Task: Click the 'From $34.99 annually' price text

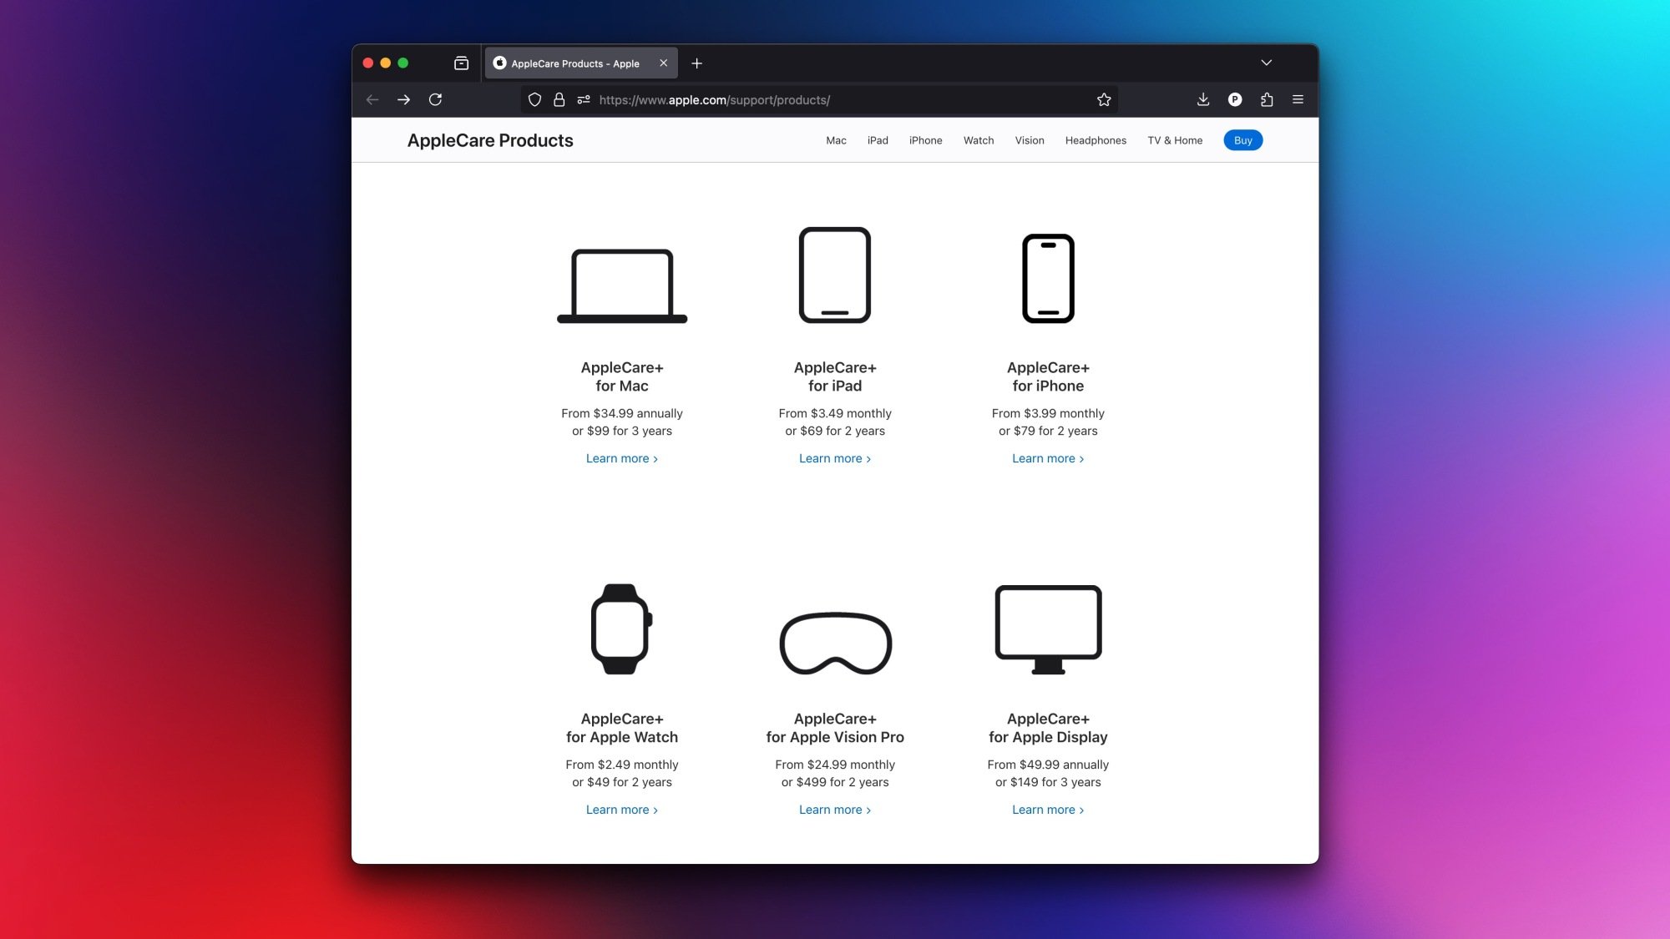Action: pyautogui.click(x=622, y=414)
